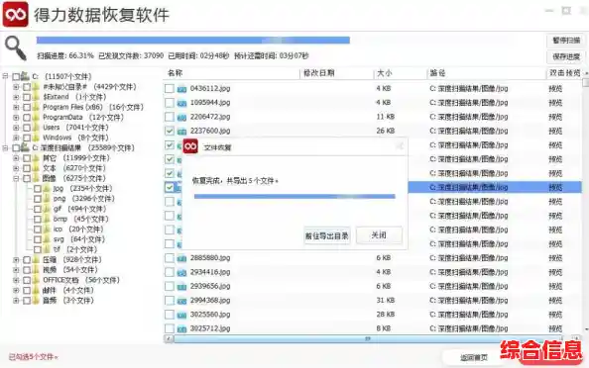Tick the ProgramData folder checkbox
Viewport: 589px width, 368px height.
(27, 118)
